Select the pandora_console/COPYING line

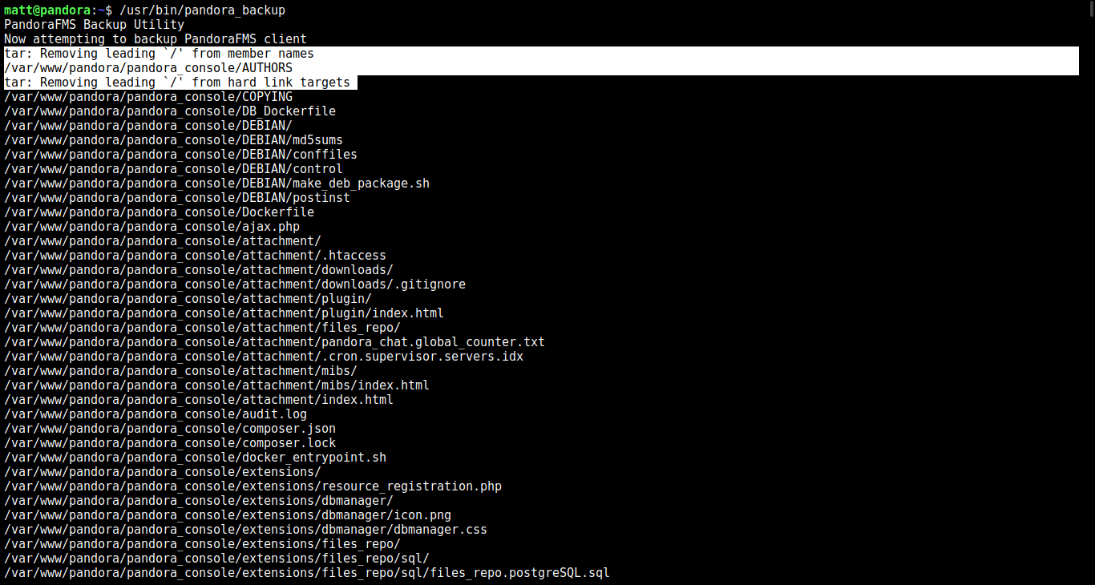(148, 97)
